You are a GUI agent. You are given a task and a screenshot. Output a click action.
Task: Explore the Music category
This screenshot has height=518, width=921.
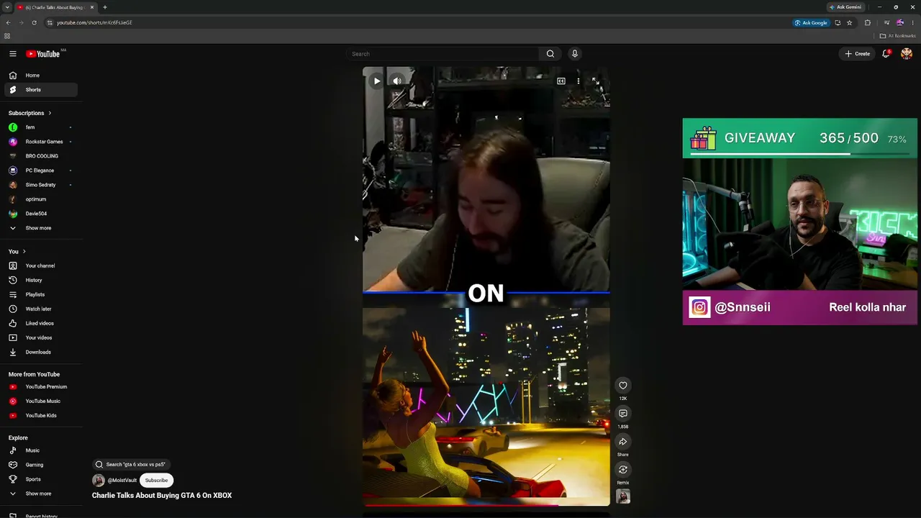point(41,450)
